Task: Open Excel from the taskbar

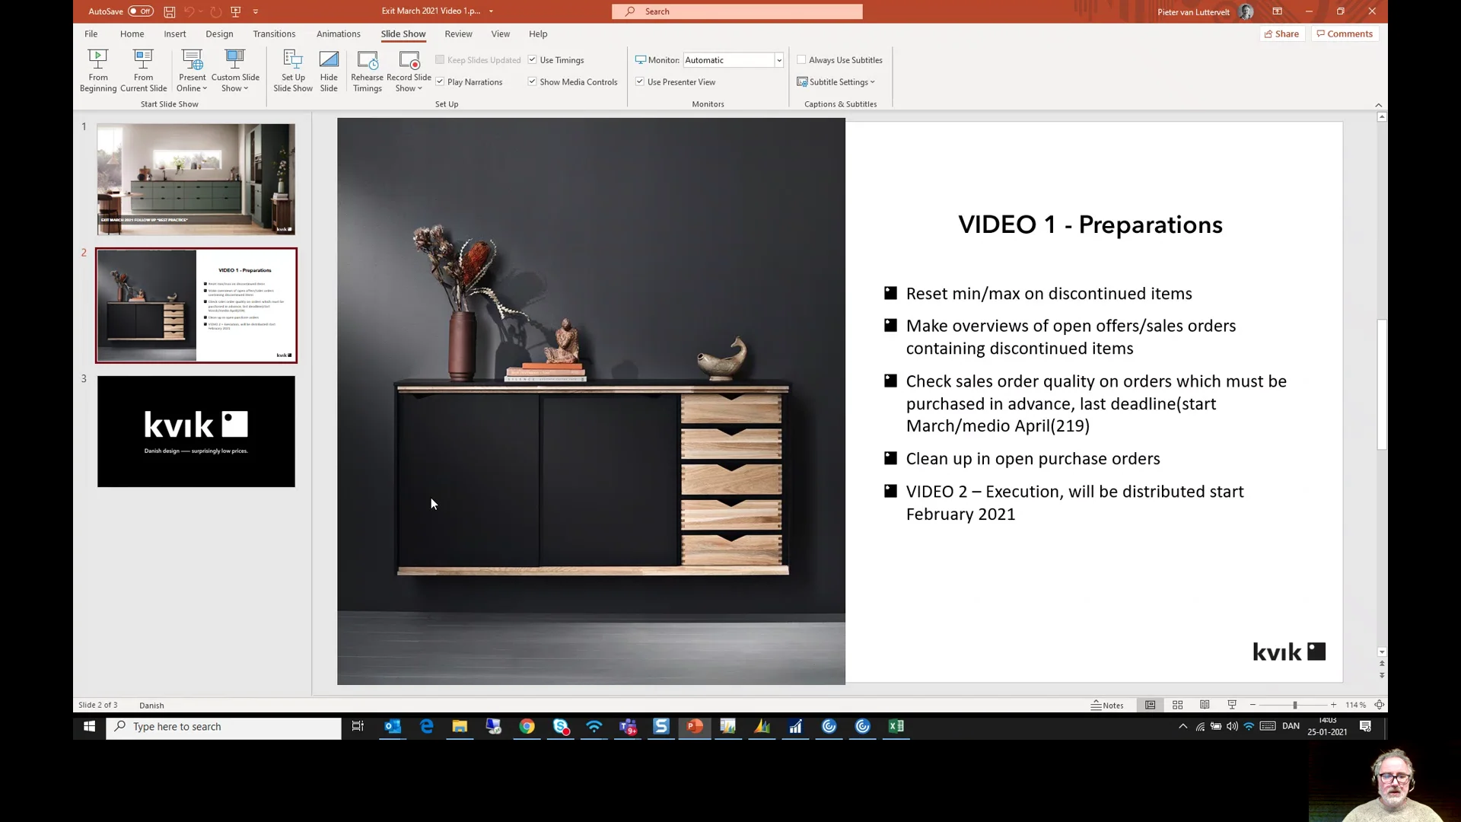Action: point(896,726)
